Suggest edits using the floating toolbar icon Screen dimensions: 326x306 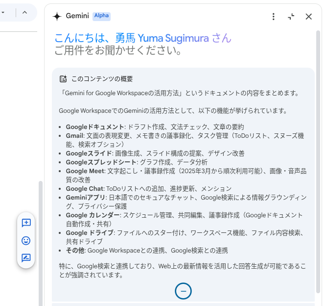coord(26,258)
